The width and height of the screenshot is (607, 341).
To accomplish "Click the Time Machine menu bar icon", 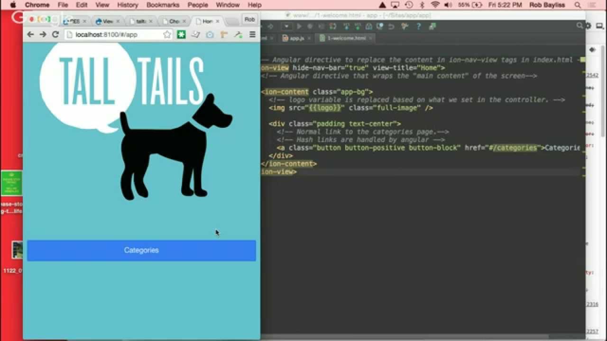I will [x=409, y=5].
